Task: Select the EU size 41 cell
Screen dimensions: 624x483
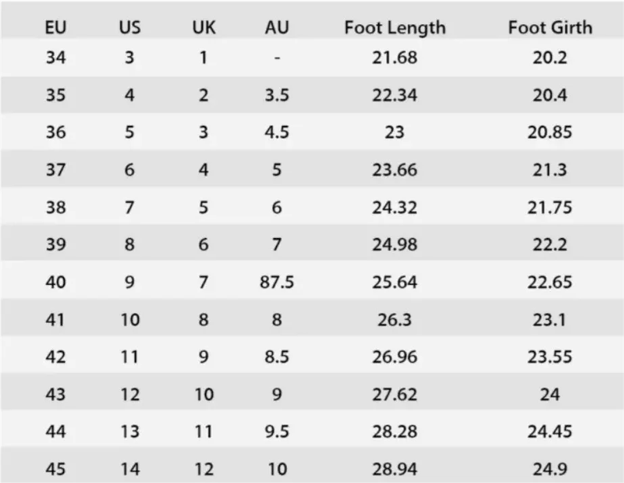Action: (55, 320)
